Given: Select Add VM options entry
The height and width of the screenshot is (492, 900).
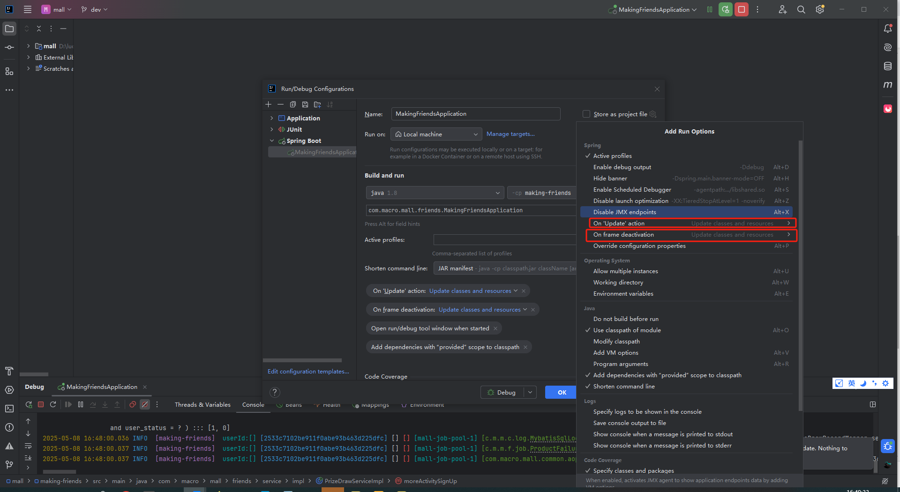Looking at the screenshot, I should [x=687, y=353].
